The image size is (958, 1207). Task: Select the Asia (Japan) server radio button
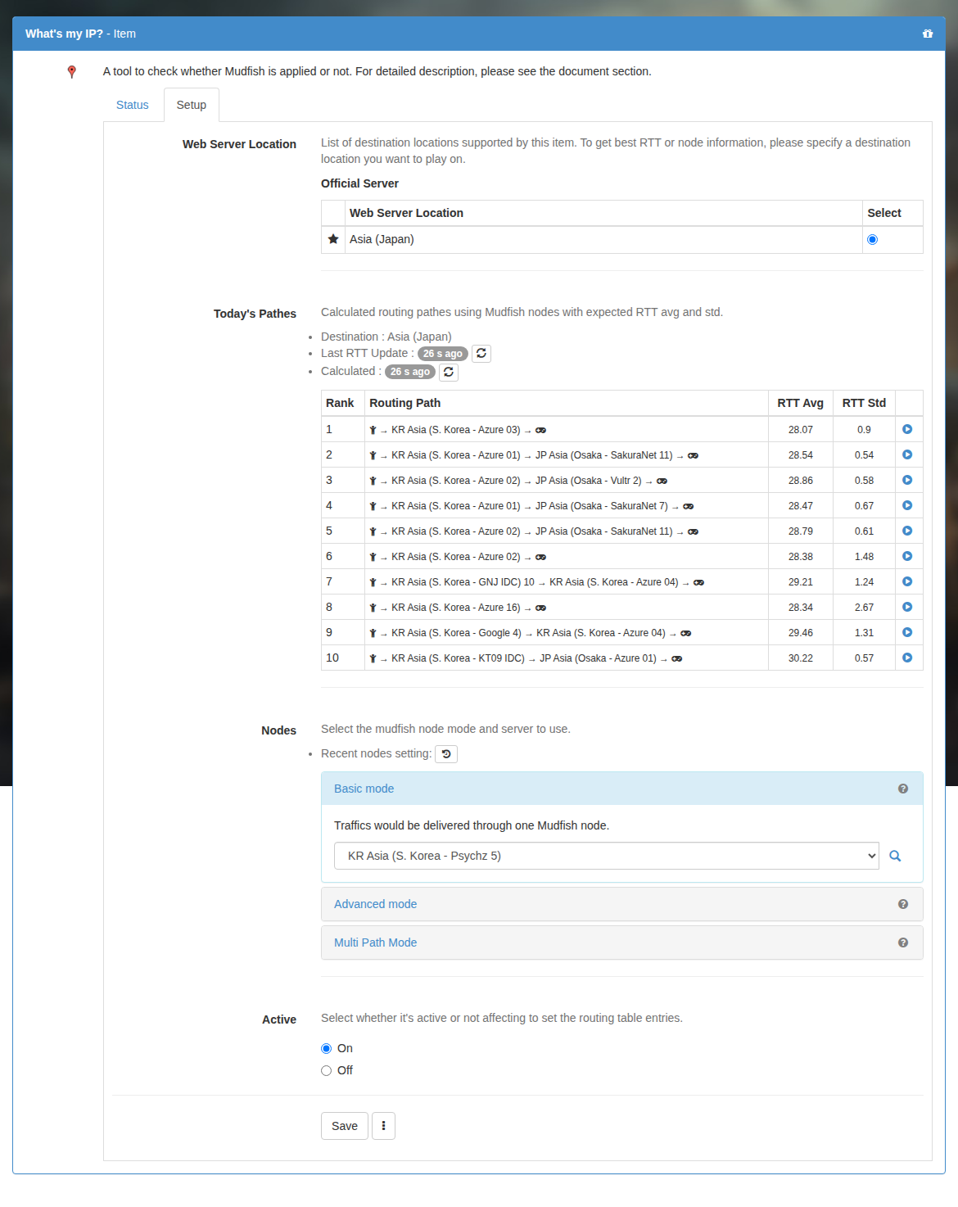coord(872,240)
